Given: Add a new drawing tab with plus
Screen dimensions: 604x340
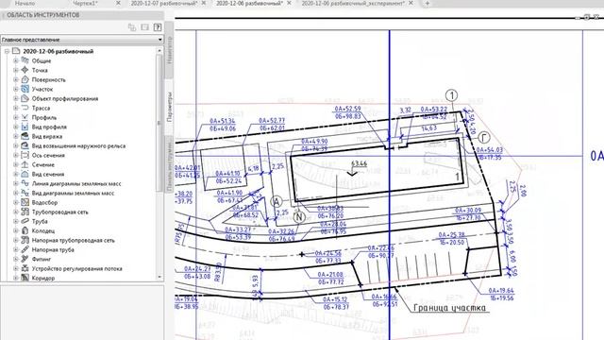Looking at the screenshot, I should point(427,3).
